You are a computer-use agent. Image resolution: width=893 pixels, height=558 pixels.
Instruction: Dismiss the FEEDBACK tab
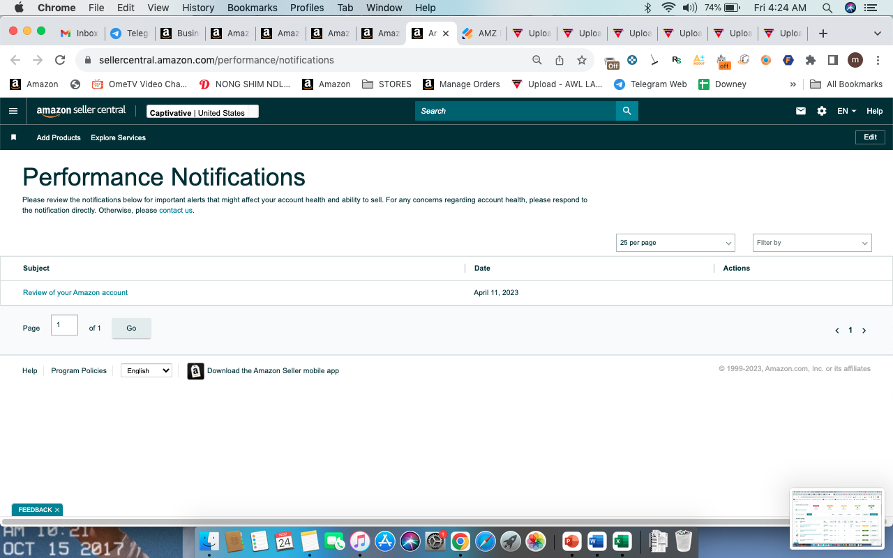tap(57, 510)
